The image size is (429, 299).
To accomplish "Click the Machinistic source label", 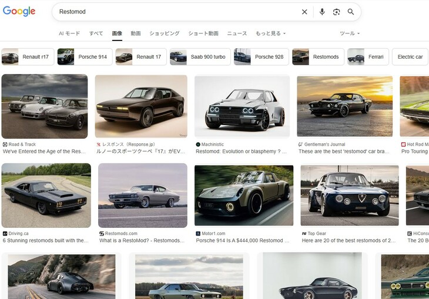I will click(x=213, y=144).
